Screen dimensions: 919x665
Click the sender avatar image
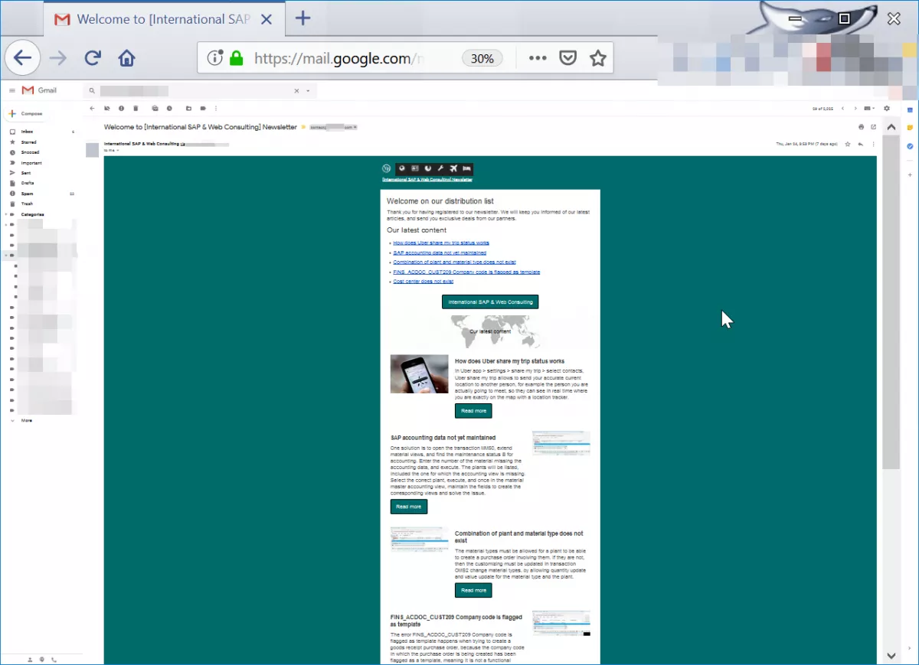tap(92, 149)
